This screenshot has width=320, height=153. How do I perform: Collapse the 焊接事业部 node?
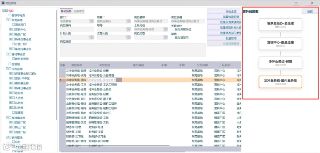tap(7, 118)
